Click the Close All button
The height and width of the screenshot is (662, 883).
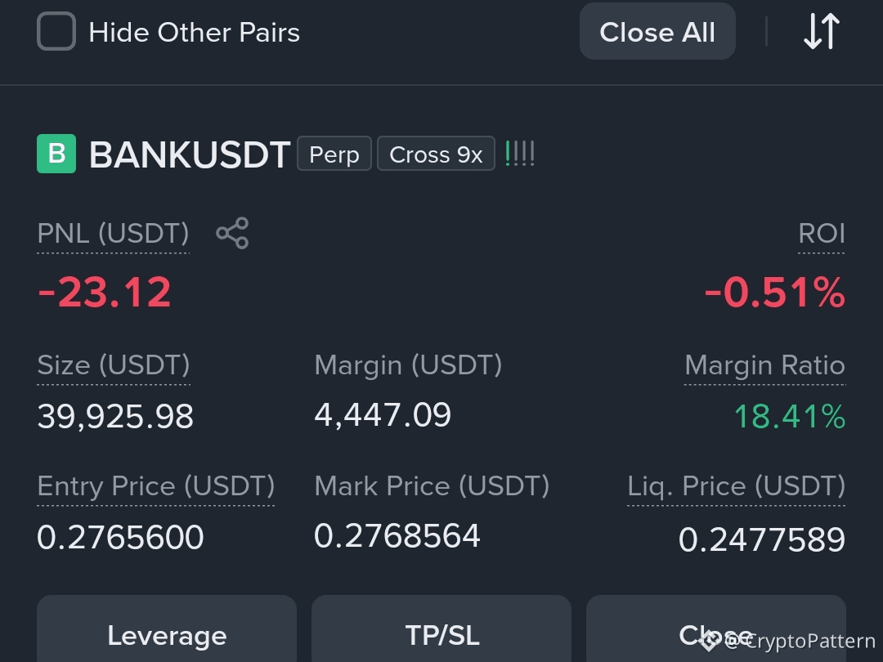click(x=657, y=32)
